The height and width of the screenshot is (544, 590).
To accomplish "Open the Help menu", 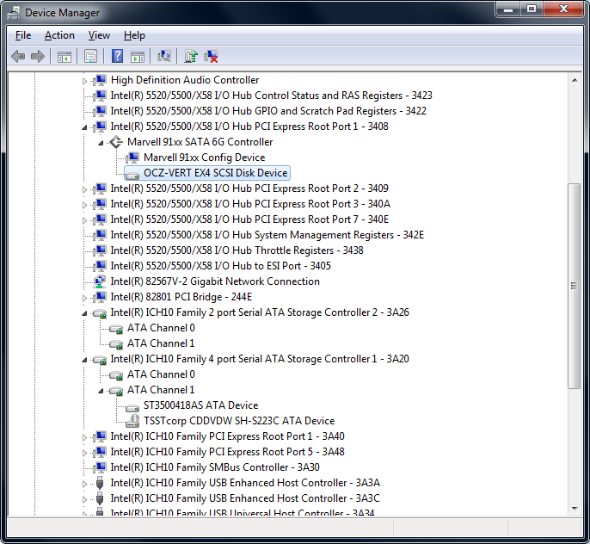I will (134, 35).
